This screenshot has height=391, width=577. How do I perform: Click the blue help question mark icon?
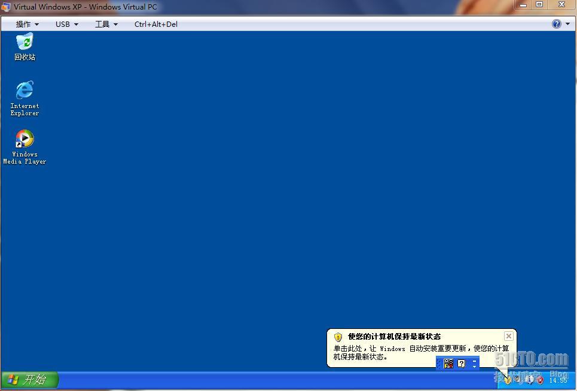[x=557, y=24]
